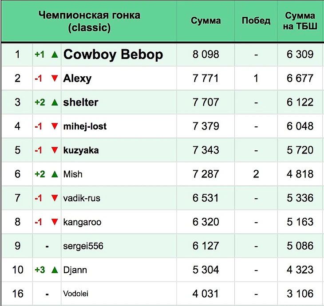Click the +3 rank change for Djann

40,270
